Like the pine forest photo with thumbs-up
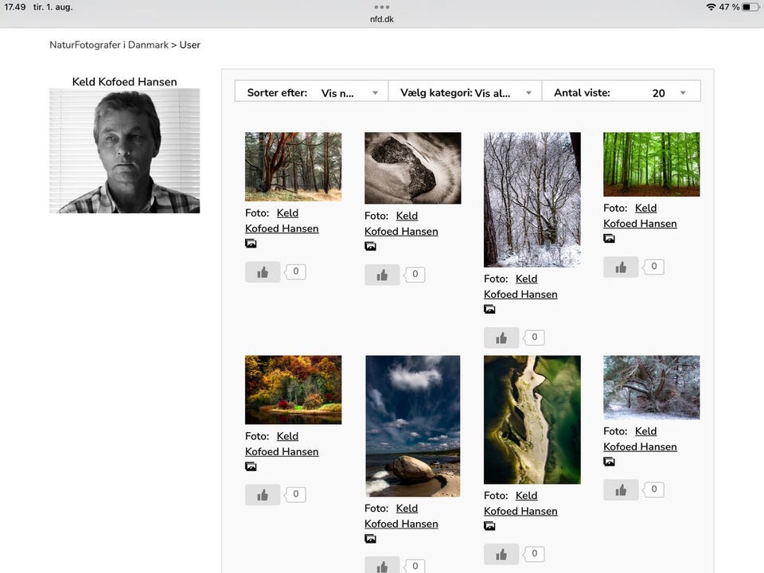 click(263, 272)
